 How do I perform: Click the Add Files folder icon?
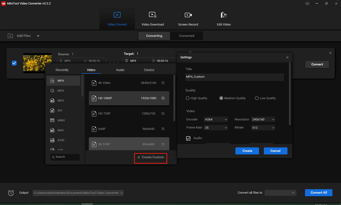click(x=10, y=36)
